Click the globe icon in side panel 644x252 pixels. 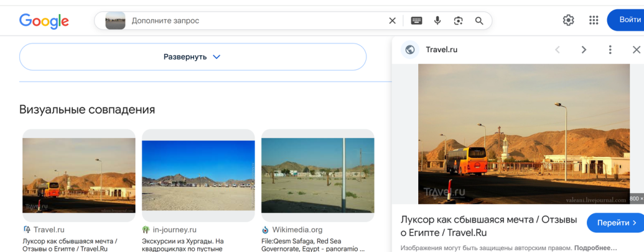(x=410, y=50)
